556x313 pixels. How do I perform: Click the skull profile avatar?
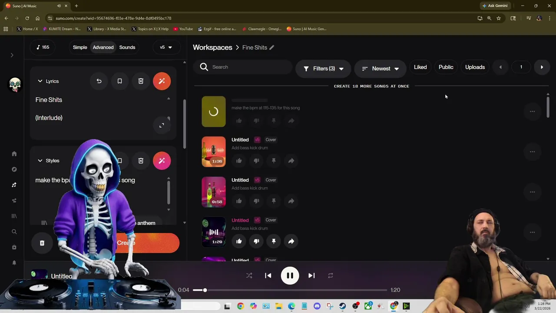point(15,83)
